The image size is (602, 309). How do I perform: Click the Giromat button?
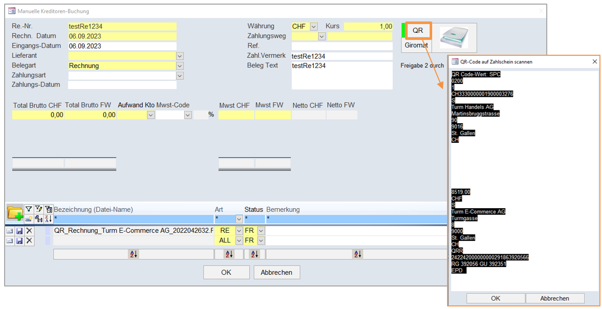click(416, 45)
